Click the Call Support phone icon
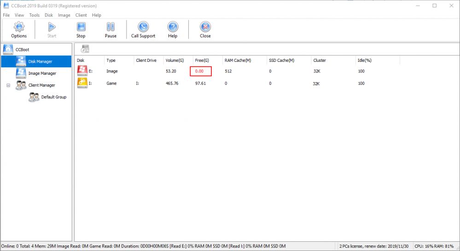460x251 pixels. point(143,27)
